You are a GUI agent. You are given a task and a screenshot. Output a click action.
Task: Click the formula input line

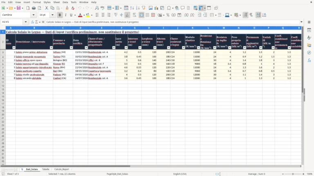[172, 22]
